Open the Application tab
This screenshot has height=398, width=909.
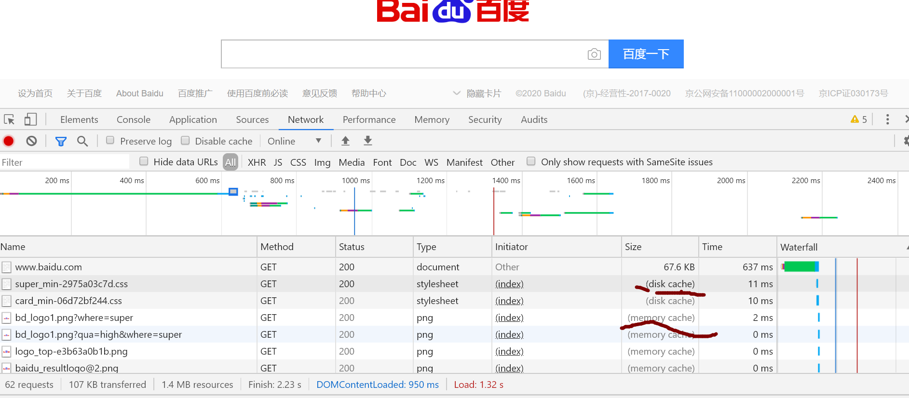193,119
